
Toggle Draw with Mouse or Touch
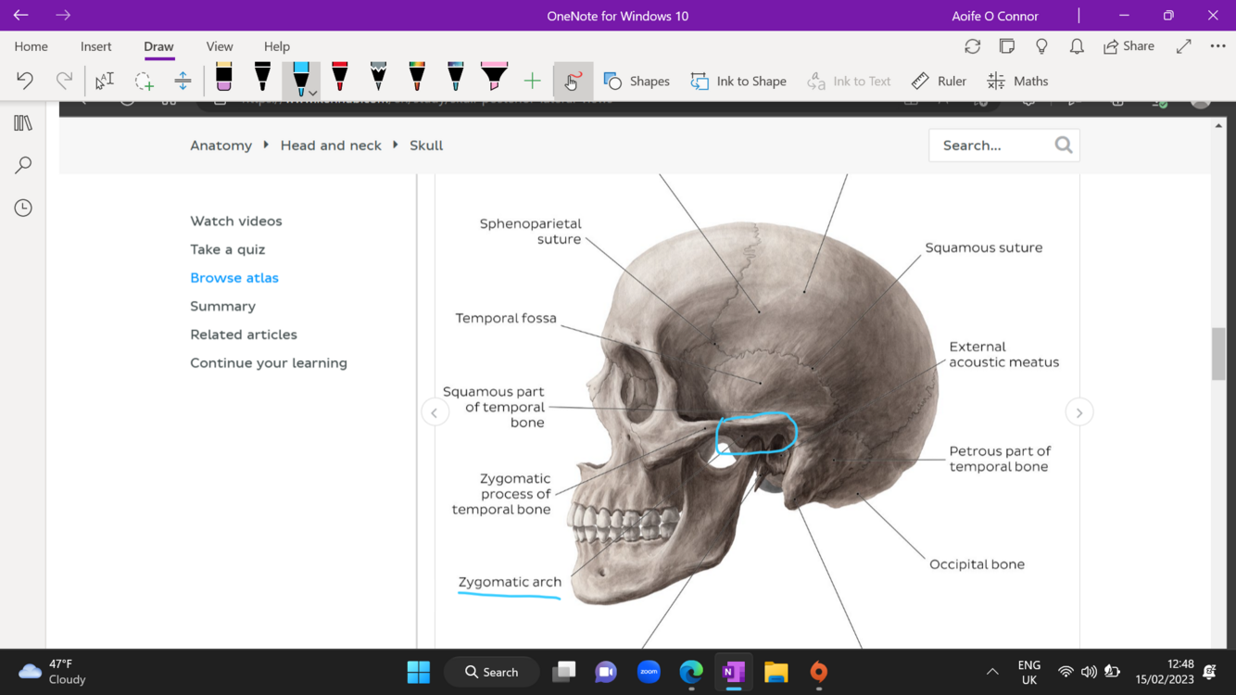coord(574,81)
